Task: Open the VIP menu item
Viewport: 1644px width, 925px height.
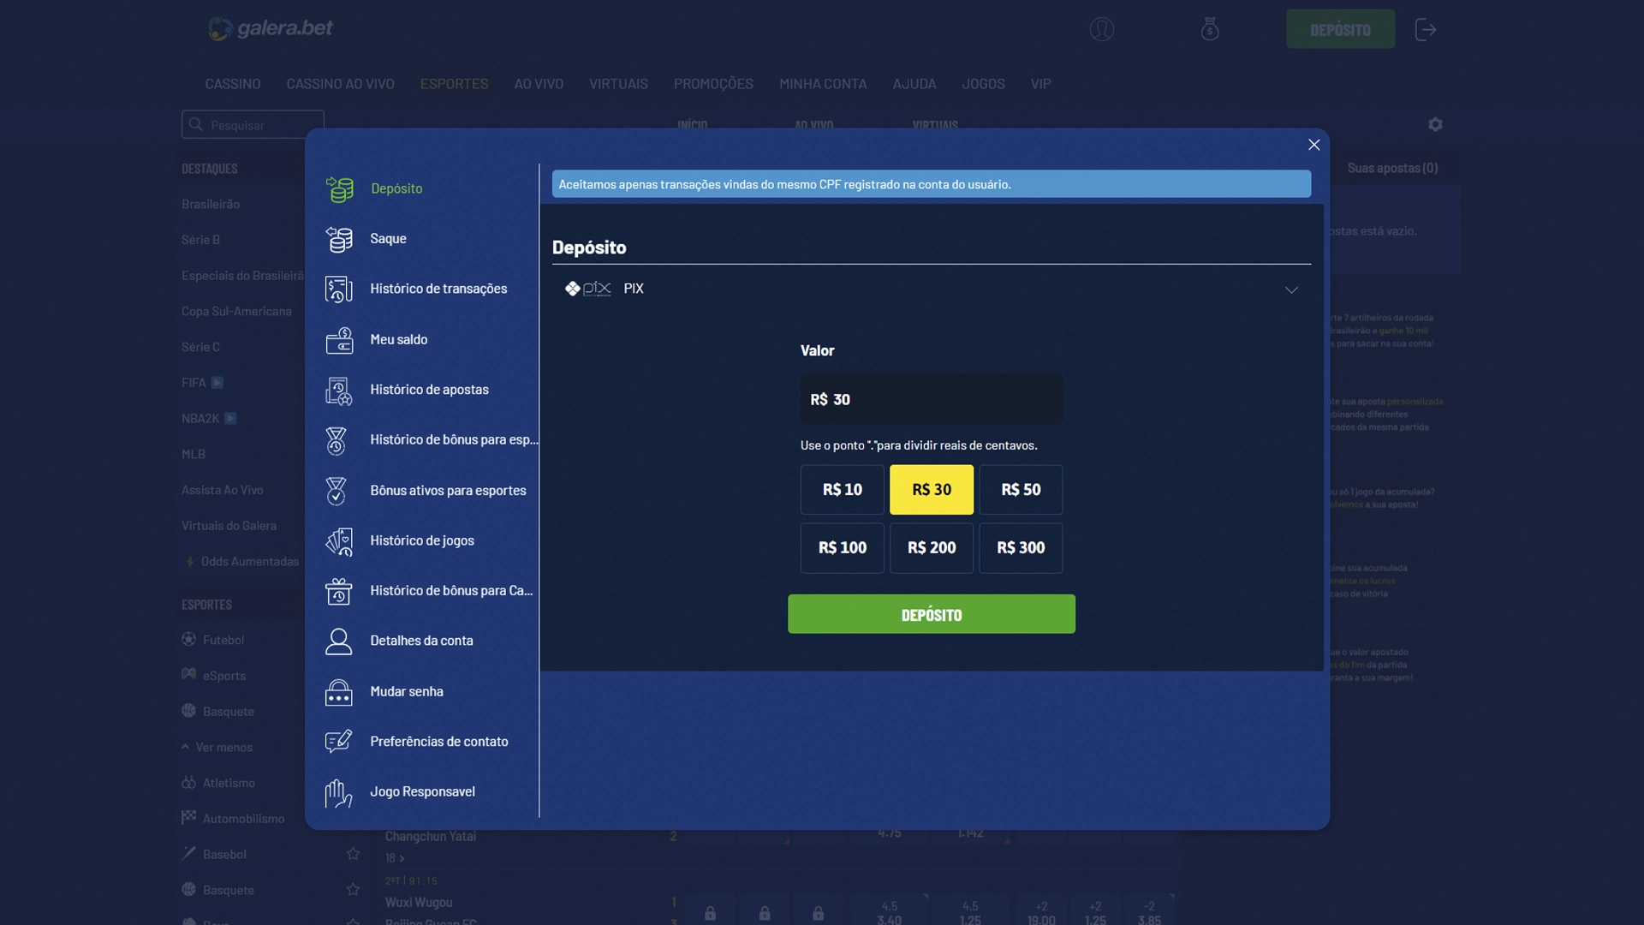Action: [1040, 83]
